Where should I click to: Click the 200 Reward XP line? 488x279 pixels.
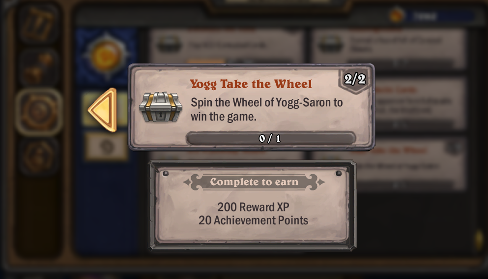tap(253, 207)
